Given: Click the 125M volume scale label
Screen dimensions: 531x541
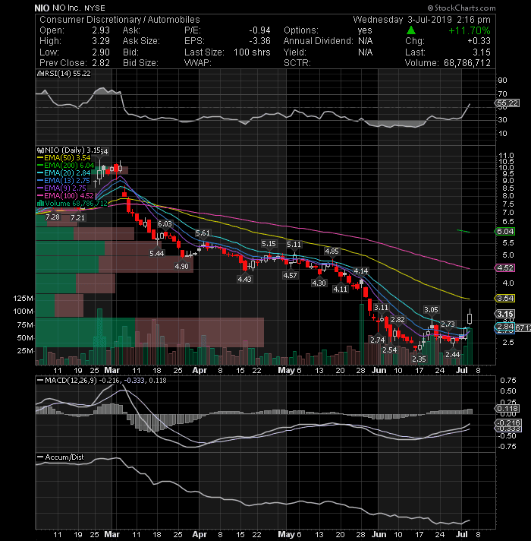Looking at the screenshot, I should click(x=24, y=299).
